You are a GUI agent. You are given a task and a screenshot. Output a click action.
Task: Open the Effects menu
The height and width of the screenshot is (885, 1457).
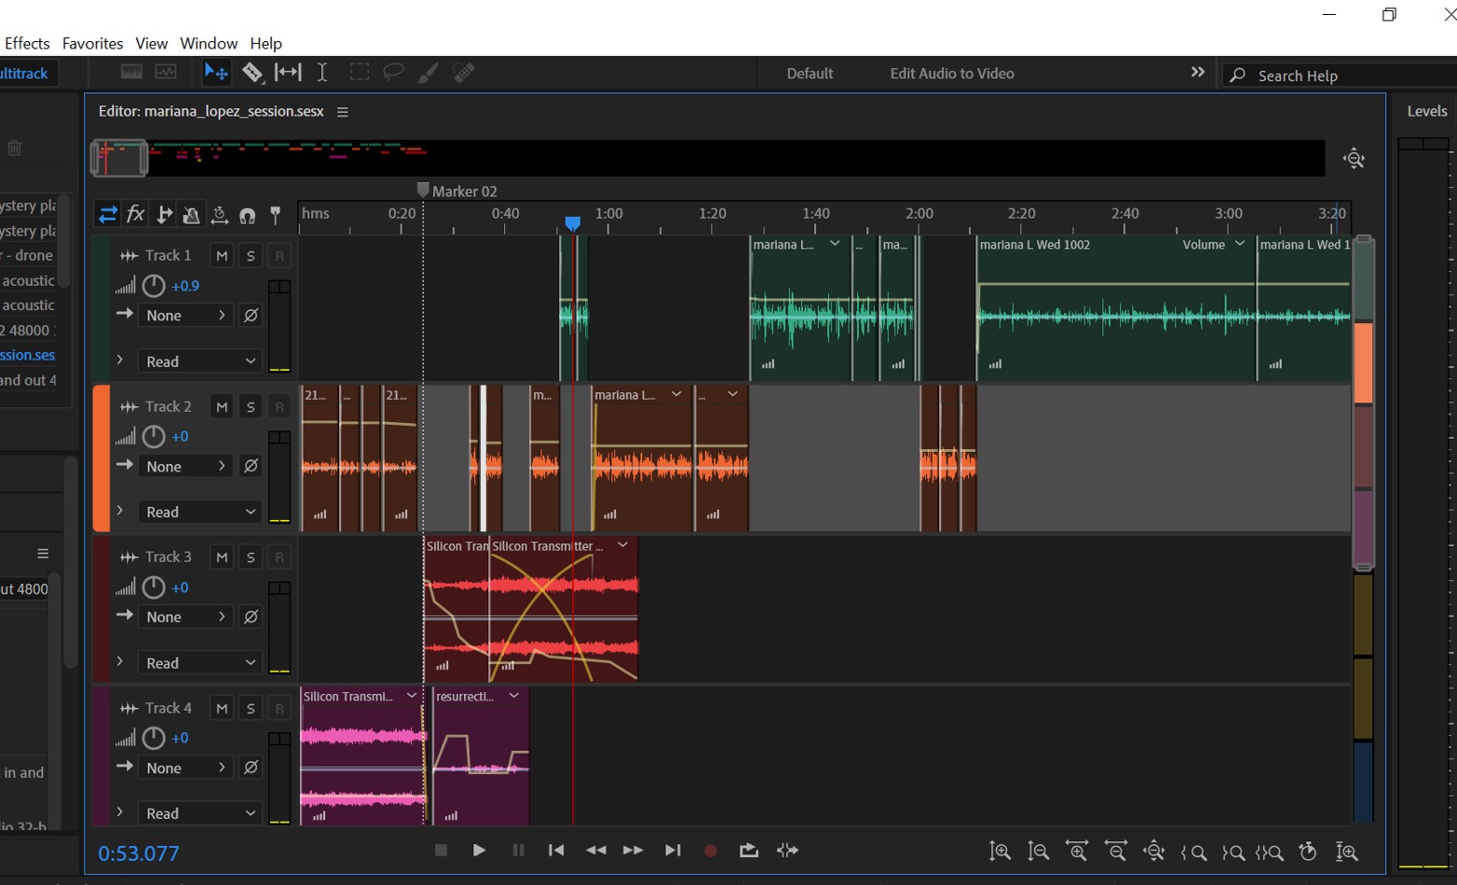point(27,43)
